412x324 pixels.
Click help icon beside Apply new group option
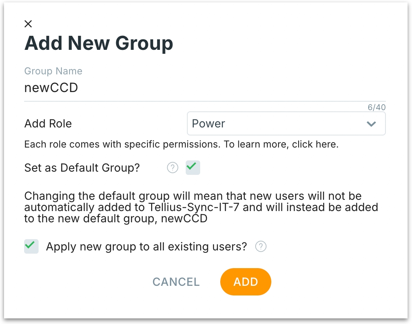point(261,246)
